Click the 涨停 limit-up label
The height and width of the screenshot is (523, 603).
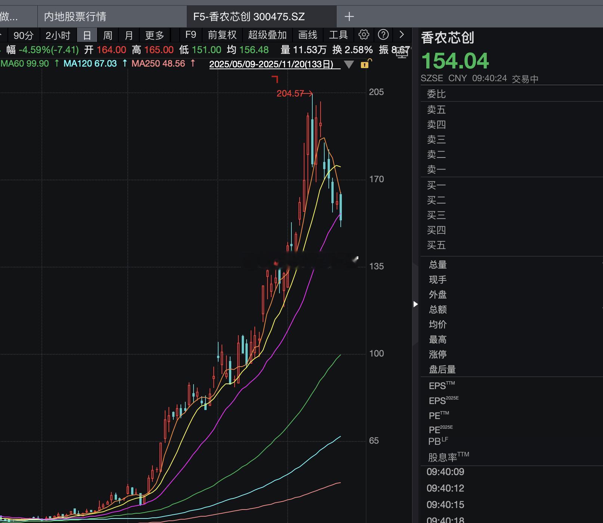438,354
